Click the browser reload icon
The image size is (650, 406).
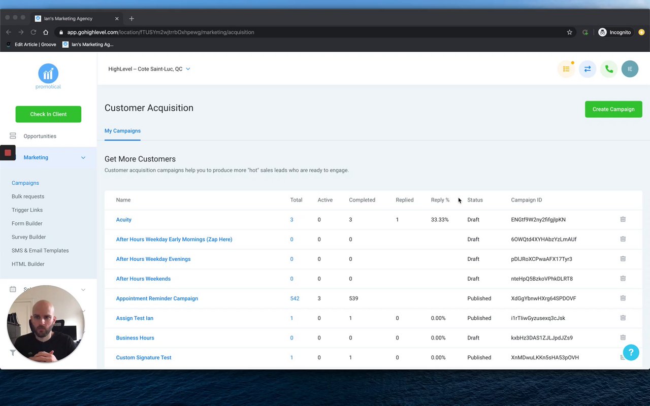[x=33, y=32]
